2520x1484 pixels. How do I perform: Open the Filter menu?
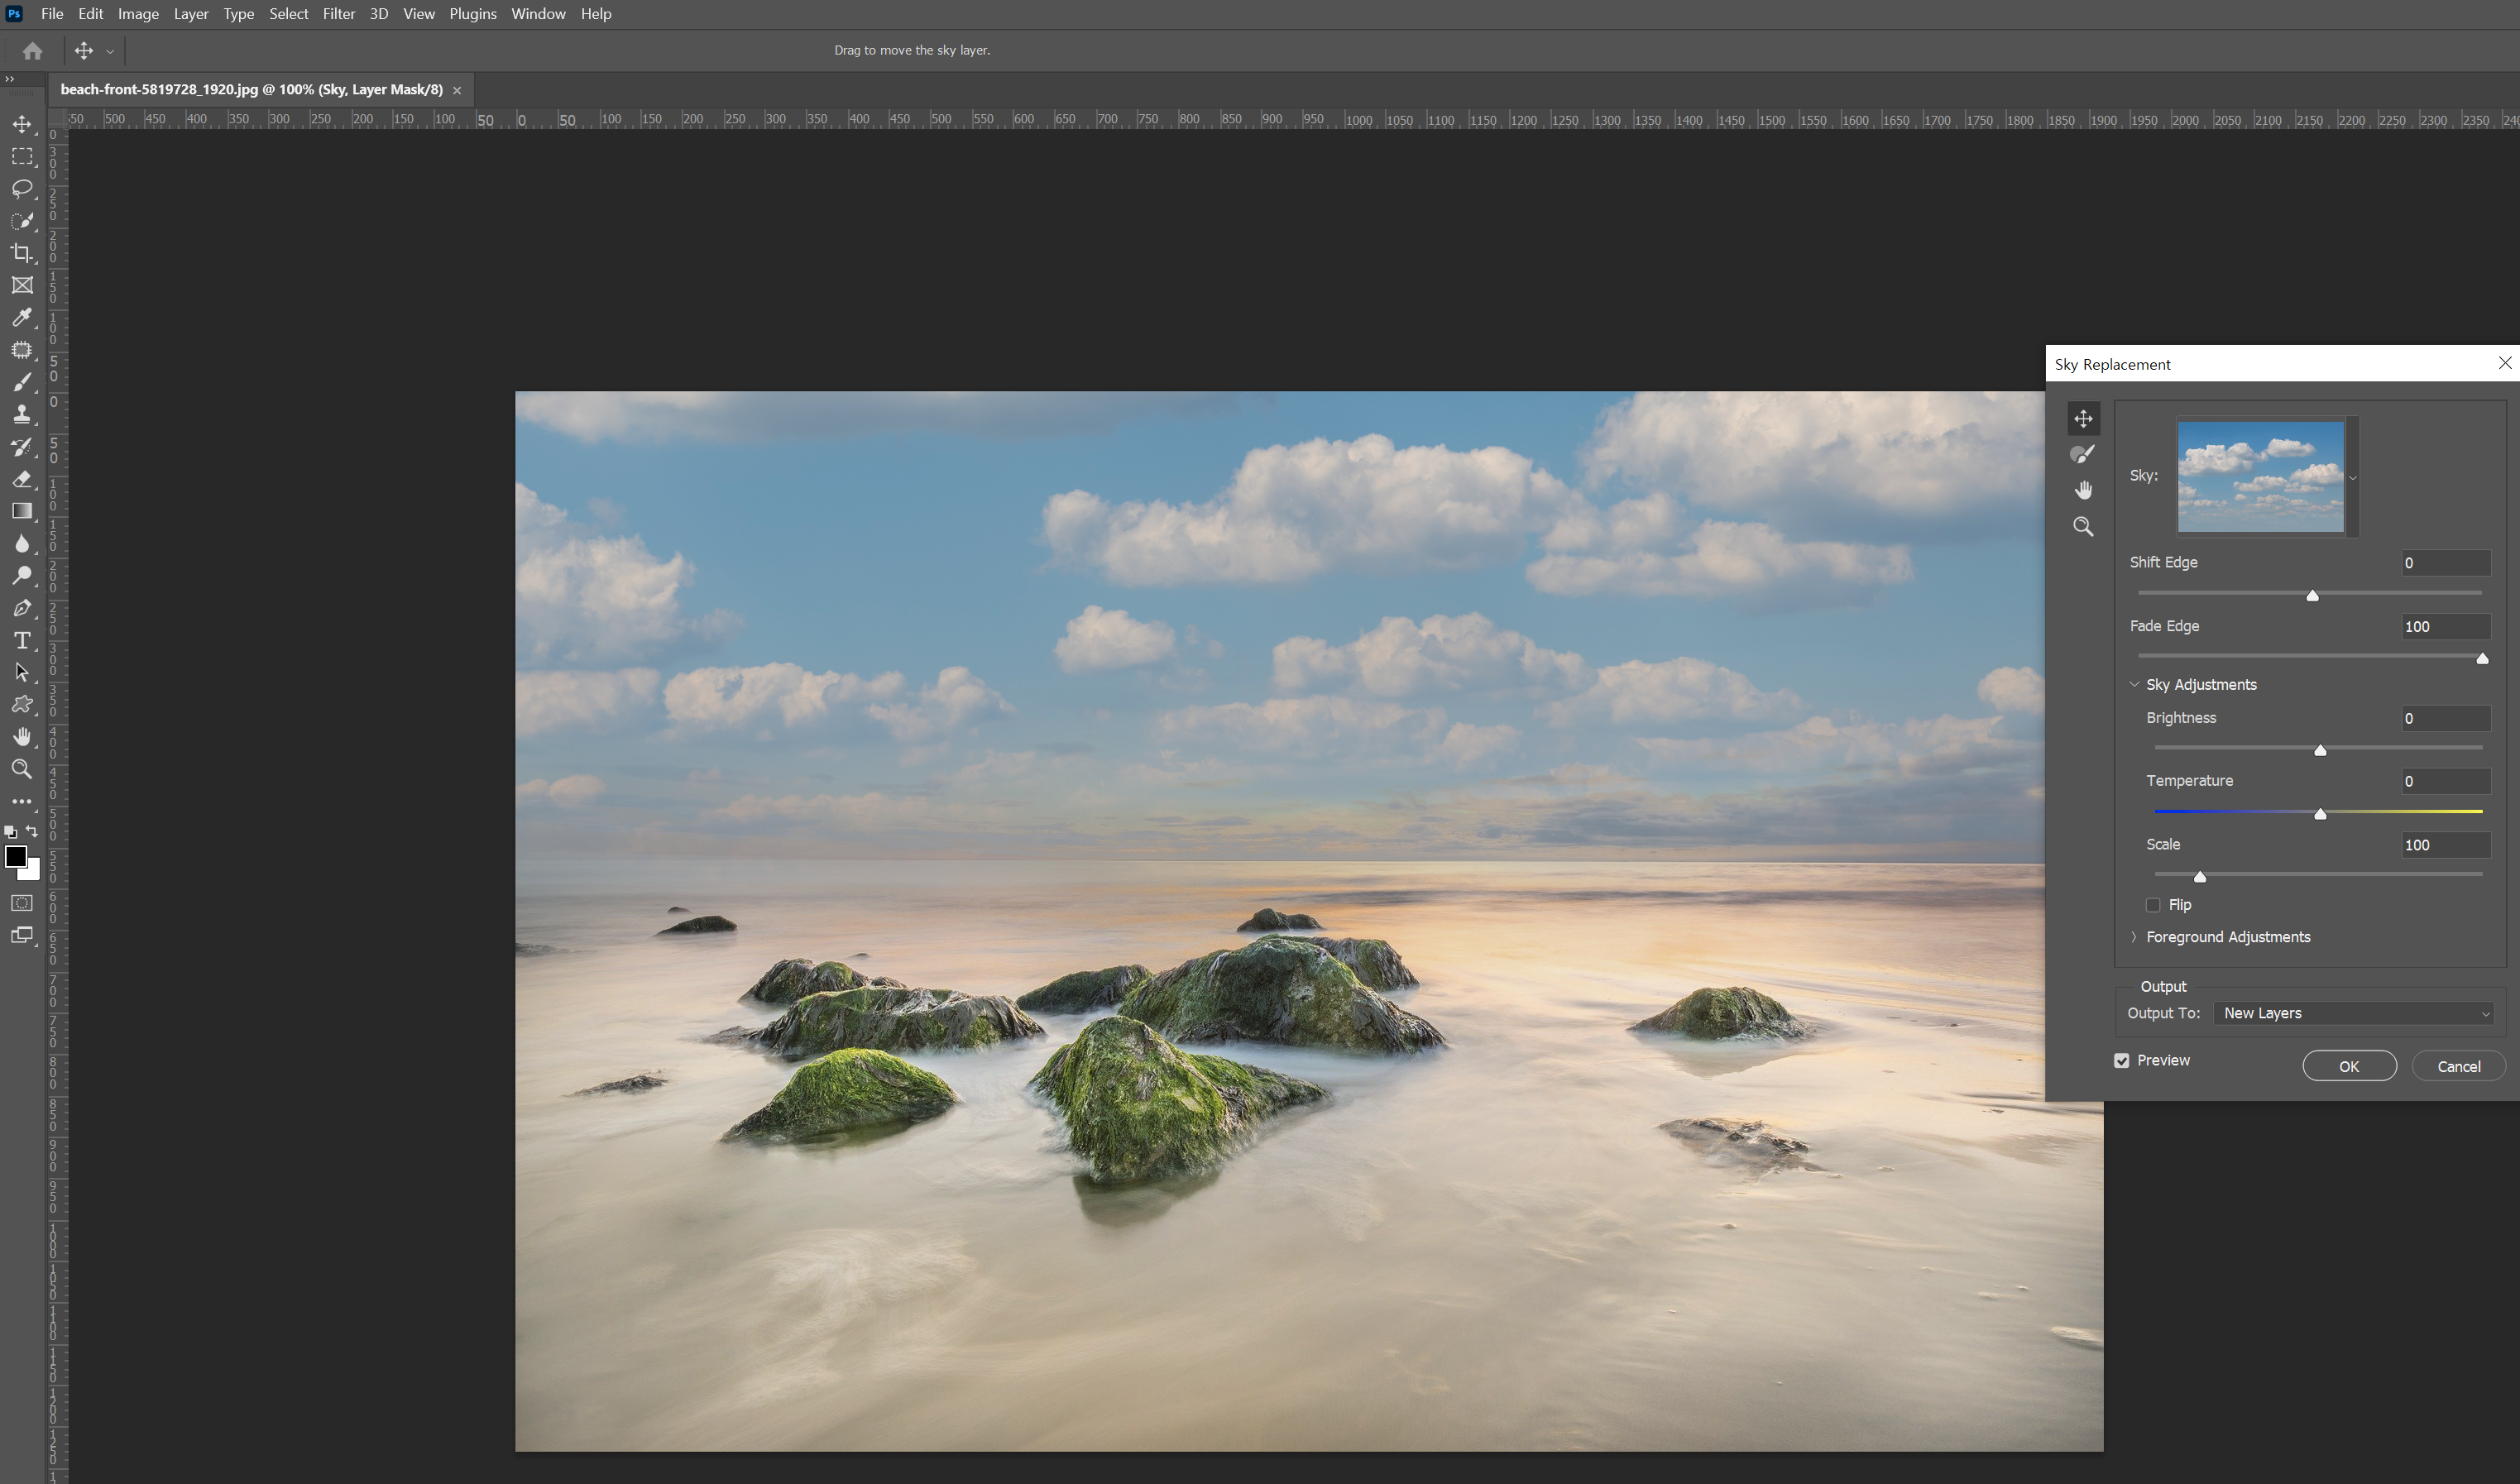pos(338,14)
